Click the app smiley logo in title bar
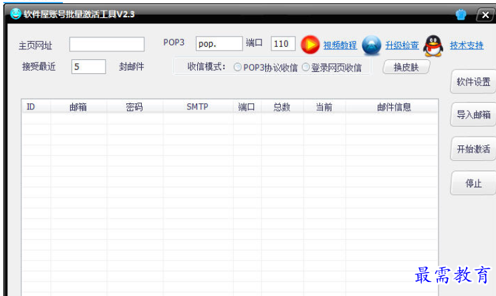This screenshot has height=296, width=496. point(15,13)
